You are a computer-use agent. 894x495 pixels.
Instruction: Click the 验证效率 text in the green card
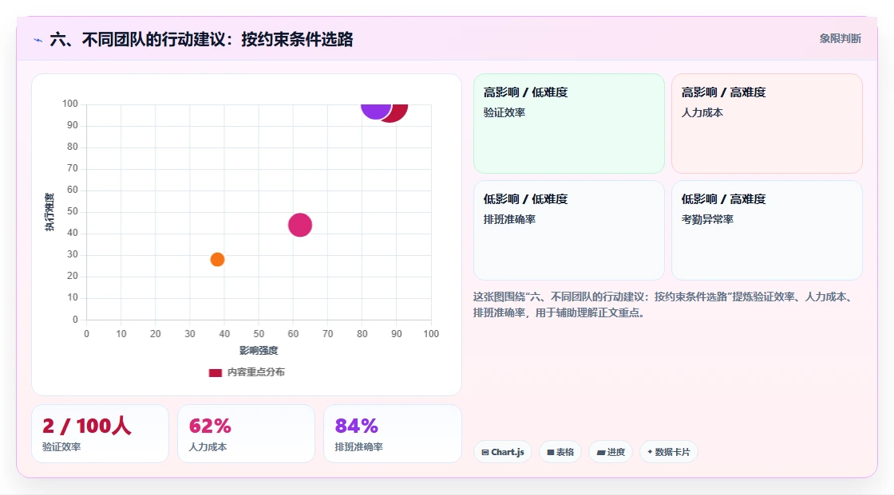pyautogui.click(x=504, y=112)
